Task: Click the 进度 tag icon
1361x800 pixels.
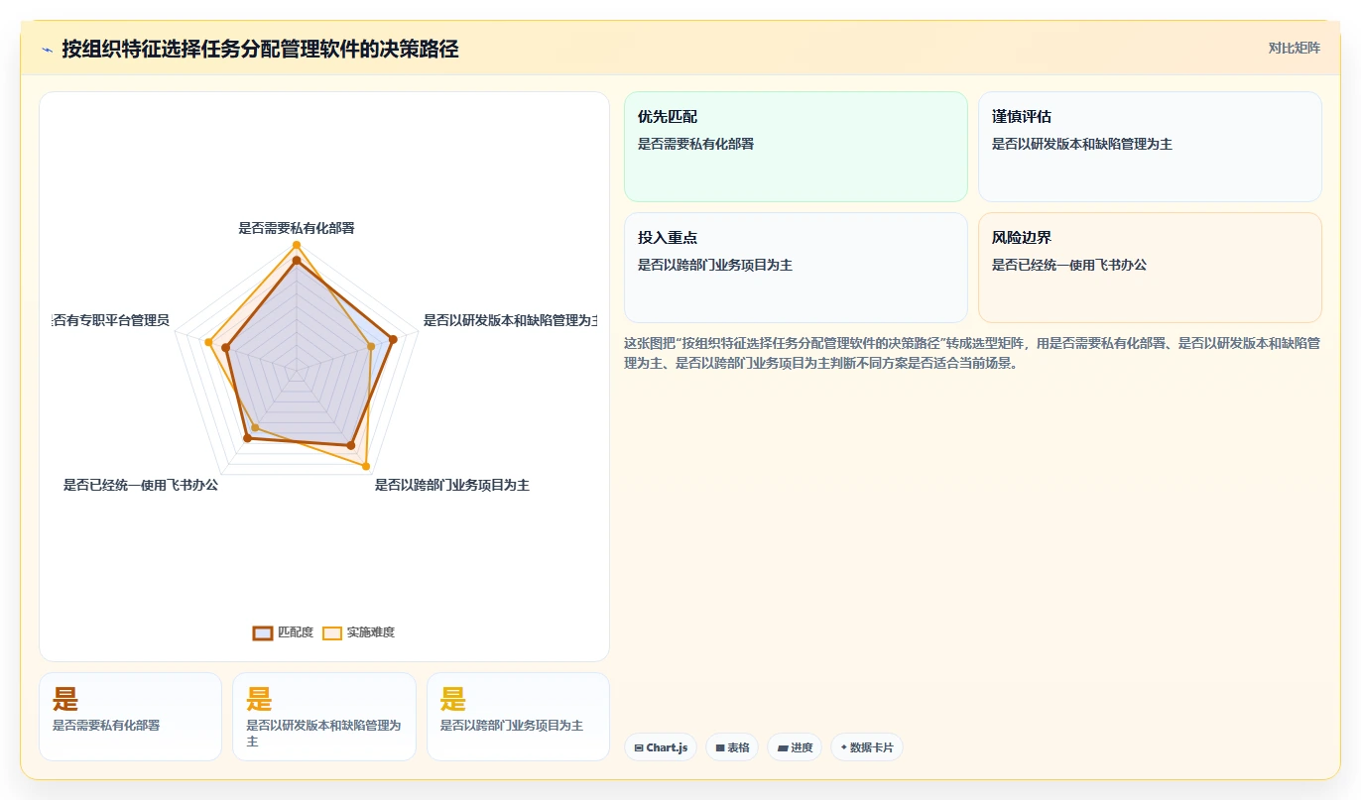Action: tap(783, 747)
